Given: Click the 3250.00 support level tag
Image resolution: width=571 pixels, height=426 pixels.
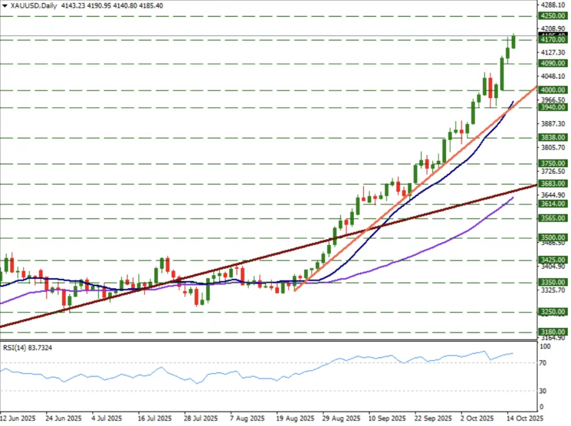Looking at the screenshot, I should pyautogui.click(x=553, y=312).
